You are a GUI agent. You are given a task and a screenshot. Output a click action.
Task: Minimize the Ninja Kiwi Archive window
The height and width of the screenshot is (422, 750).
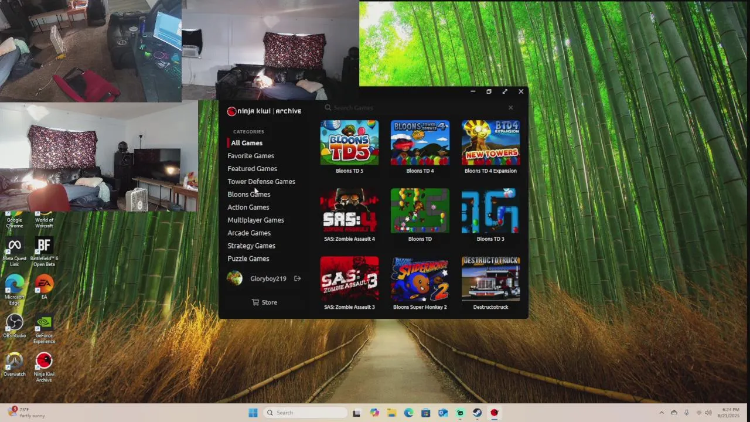[473, 91]
